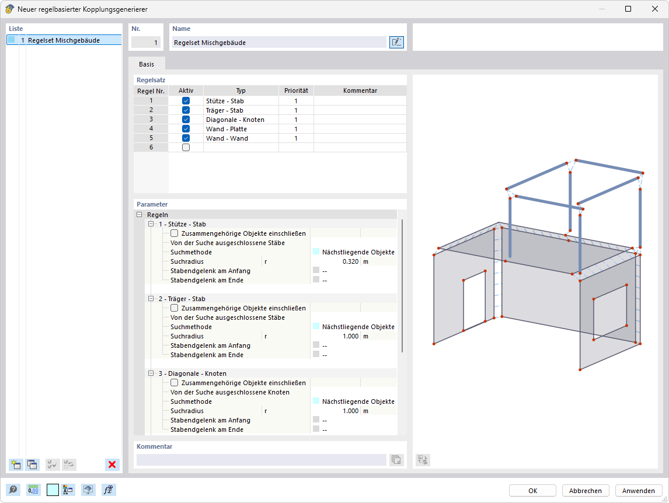Uncheck Aktiv for rule 3 Diagonale - Knoten

[186, 120]
